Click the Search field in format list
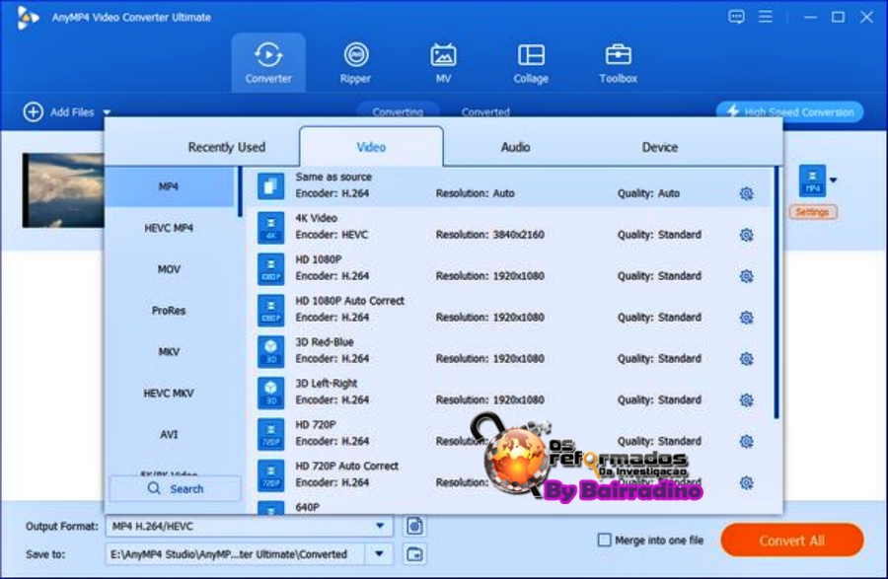 point(175,488)
